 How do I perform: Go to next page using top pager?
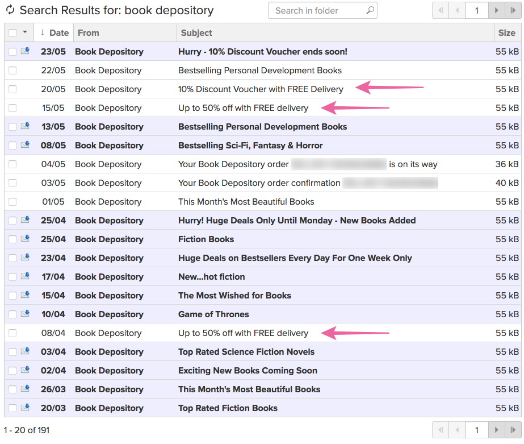pyautogui.click(x=497, y=10)
